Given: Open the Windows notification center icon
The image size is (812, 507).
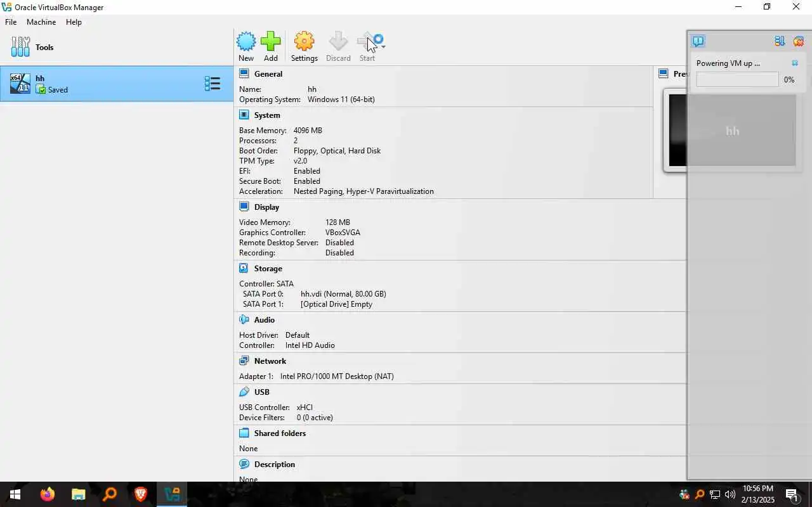Looking at the screenshot, I should 792,494.
